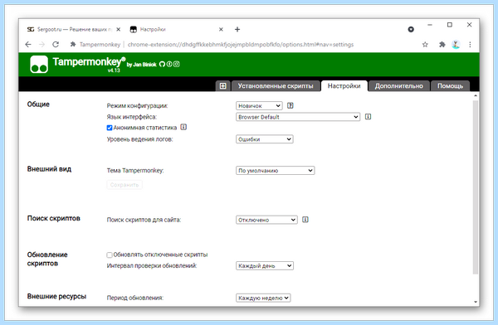Click the Внешний вид section heading
Image resolution: width=498 pixels, height=325 pixels.
pos(49,169)
